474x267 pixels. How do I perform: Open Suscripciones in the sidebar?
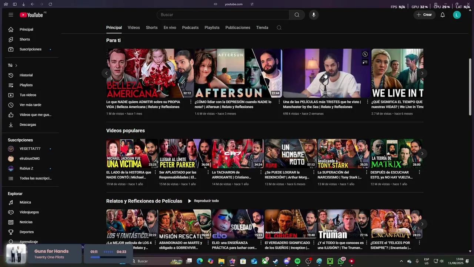(x=30, y=49)
